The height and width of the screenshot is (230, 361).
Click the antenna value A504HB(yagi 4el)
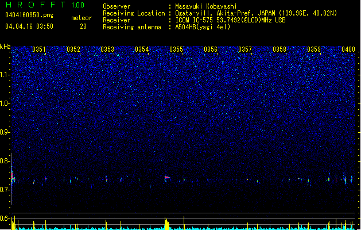203,27
